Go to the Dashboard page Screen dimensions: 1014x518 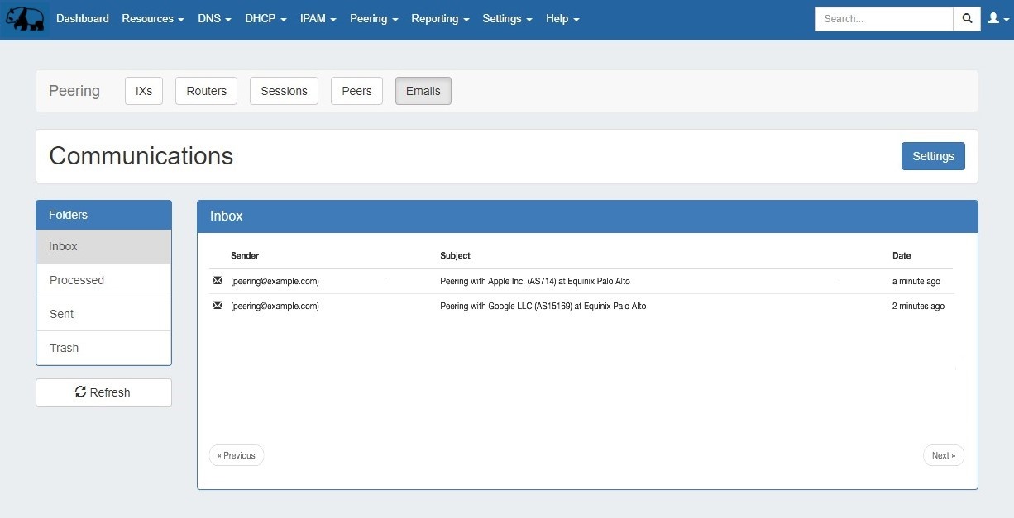pyautogui.click(x=83, y=19)
